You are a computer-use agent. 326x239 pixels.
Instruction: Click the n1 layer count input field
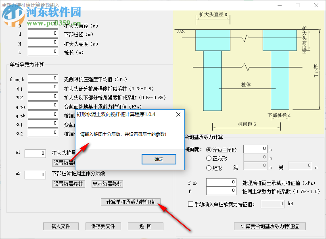[x=35, y=154]
